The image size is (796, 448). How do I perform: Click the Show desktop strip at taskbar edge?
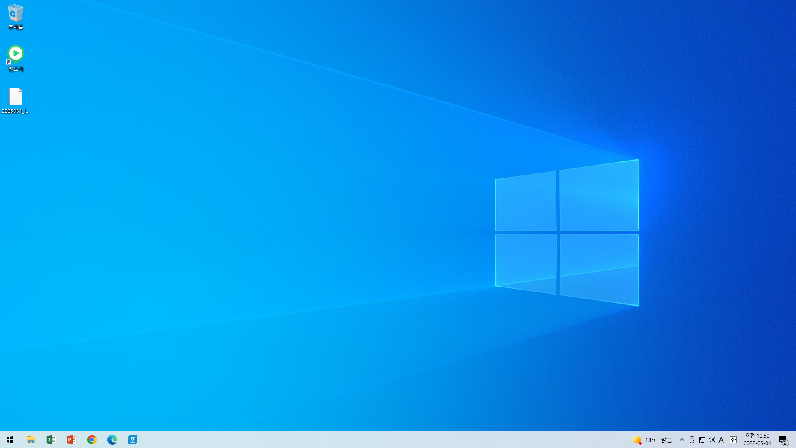[794, 440]
